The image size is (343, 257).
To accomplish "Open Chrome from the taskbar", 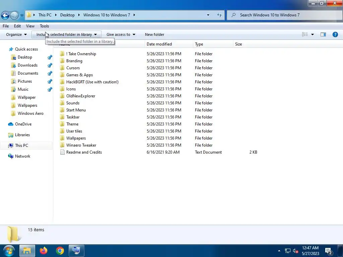I will [x=60, y=250].
